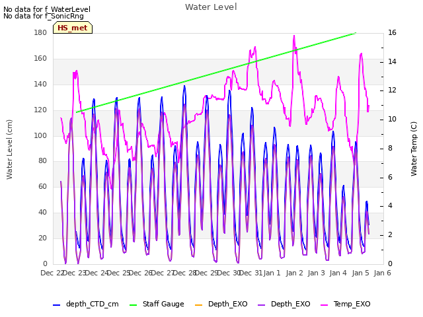Image resolution: width=423 pixels, height=317 pixels.
Task: Click the Jan 6 x-axis label
Action: (x=382, y=273)
